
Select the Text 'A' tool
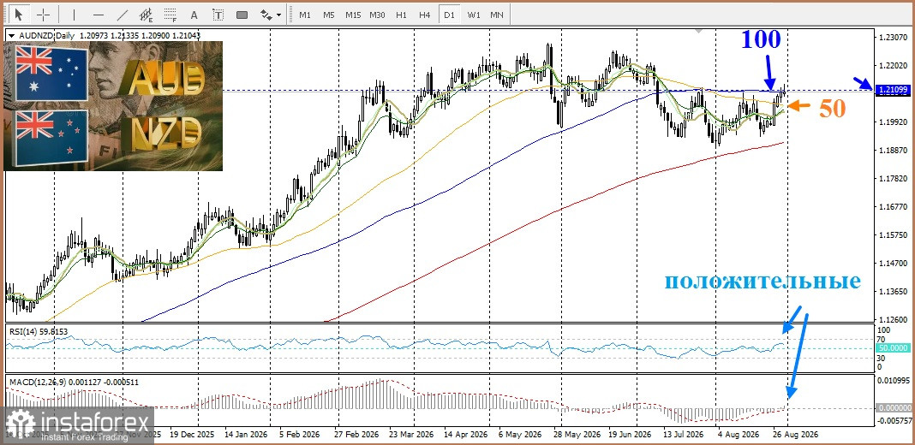[x=194, y=15]
